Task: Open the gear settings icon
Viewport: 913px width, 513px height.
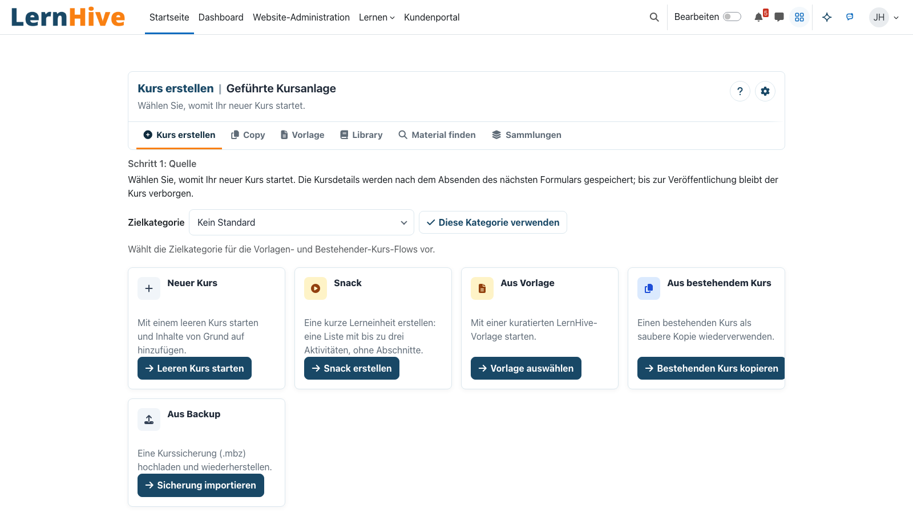Action: point(765,91)
